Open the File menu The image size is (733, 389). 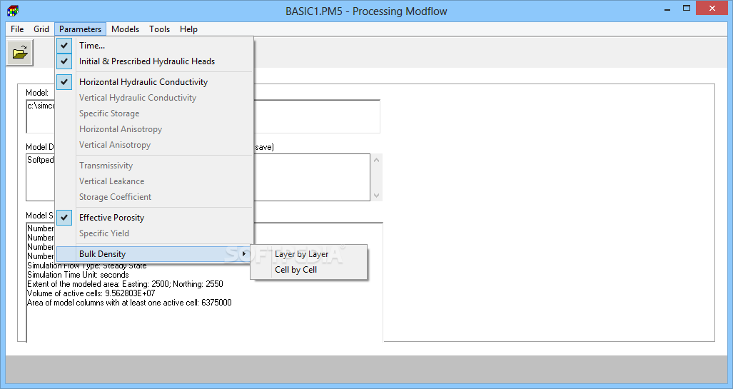point(17,29)
